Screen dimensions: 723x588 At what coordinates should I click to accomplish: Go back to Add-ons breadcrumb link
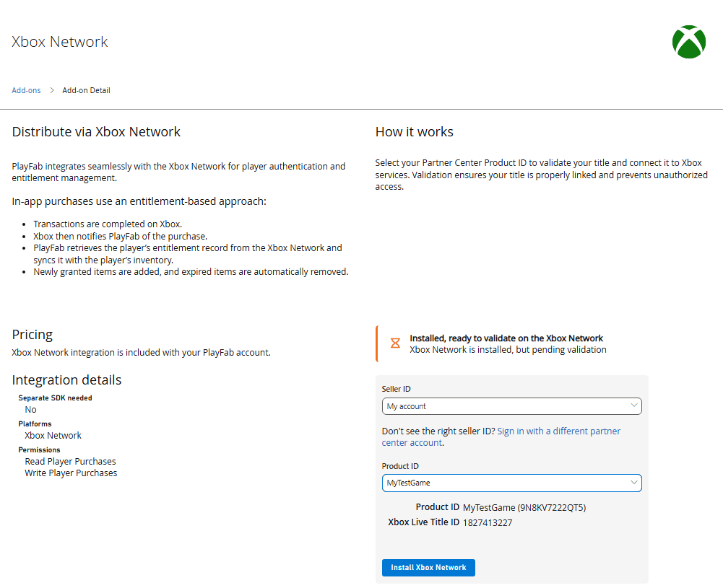(x=26, y=90)
